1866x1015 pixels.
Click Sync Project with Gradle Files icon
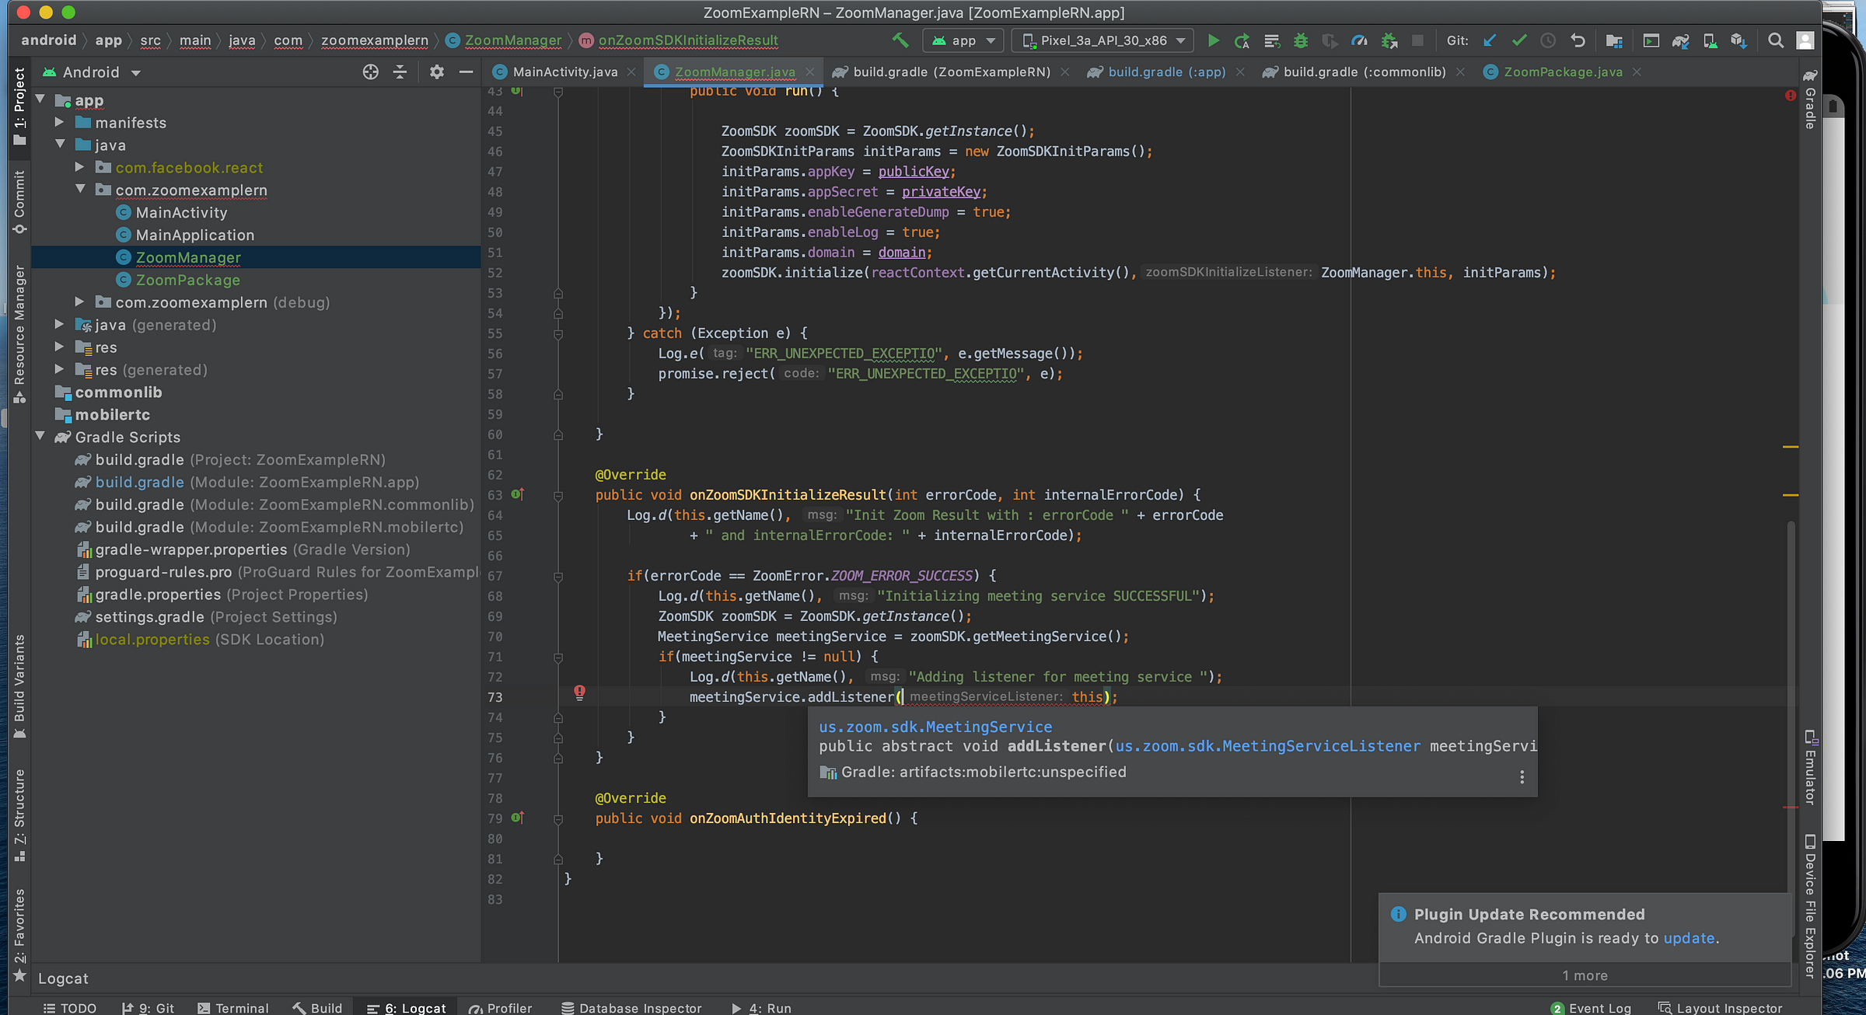pyautogui.click(x=1680, y=40)
